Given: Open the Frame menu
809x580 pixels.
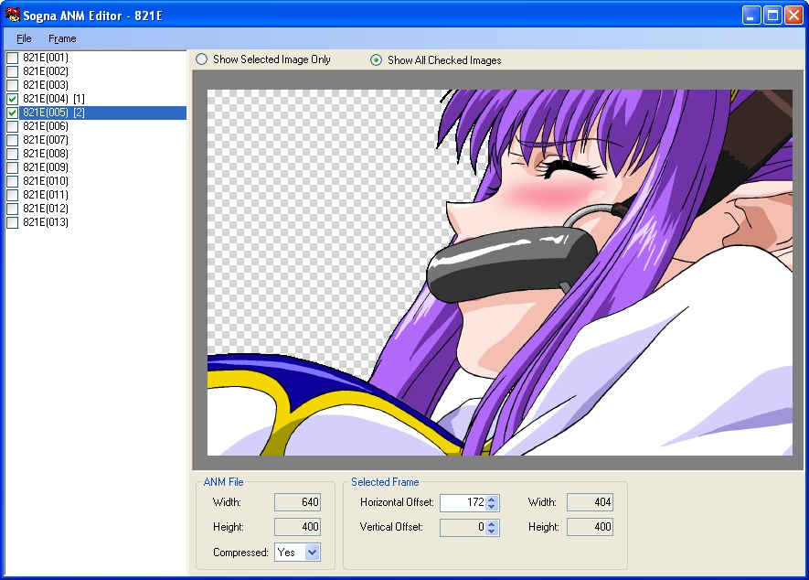Looking at the screenshot, I should pos(62,38).
